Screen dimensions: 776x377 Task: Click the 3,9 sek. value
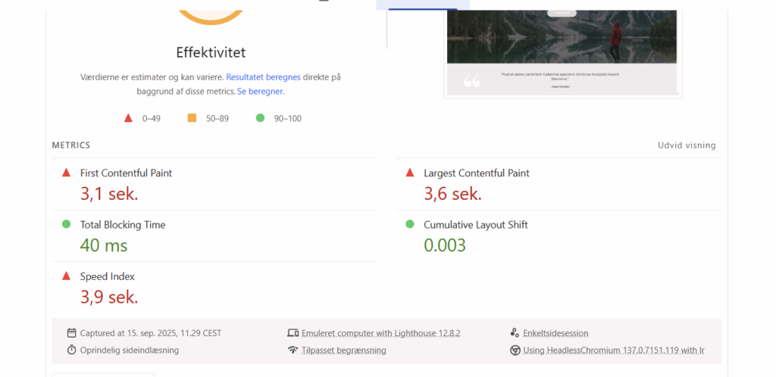pos(109,297)
